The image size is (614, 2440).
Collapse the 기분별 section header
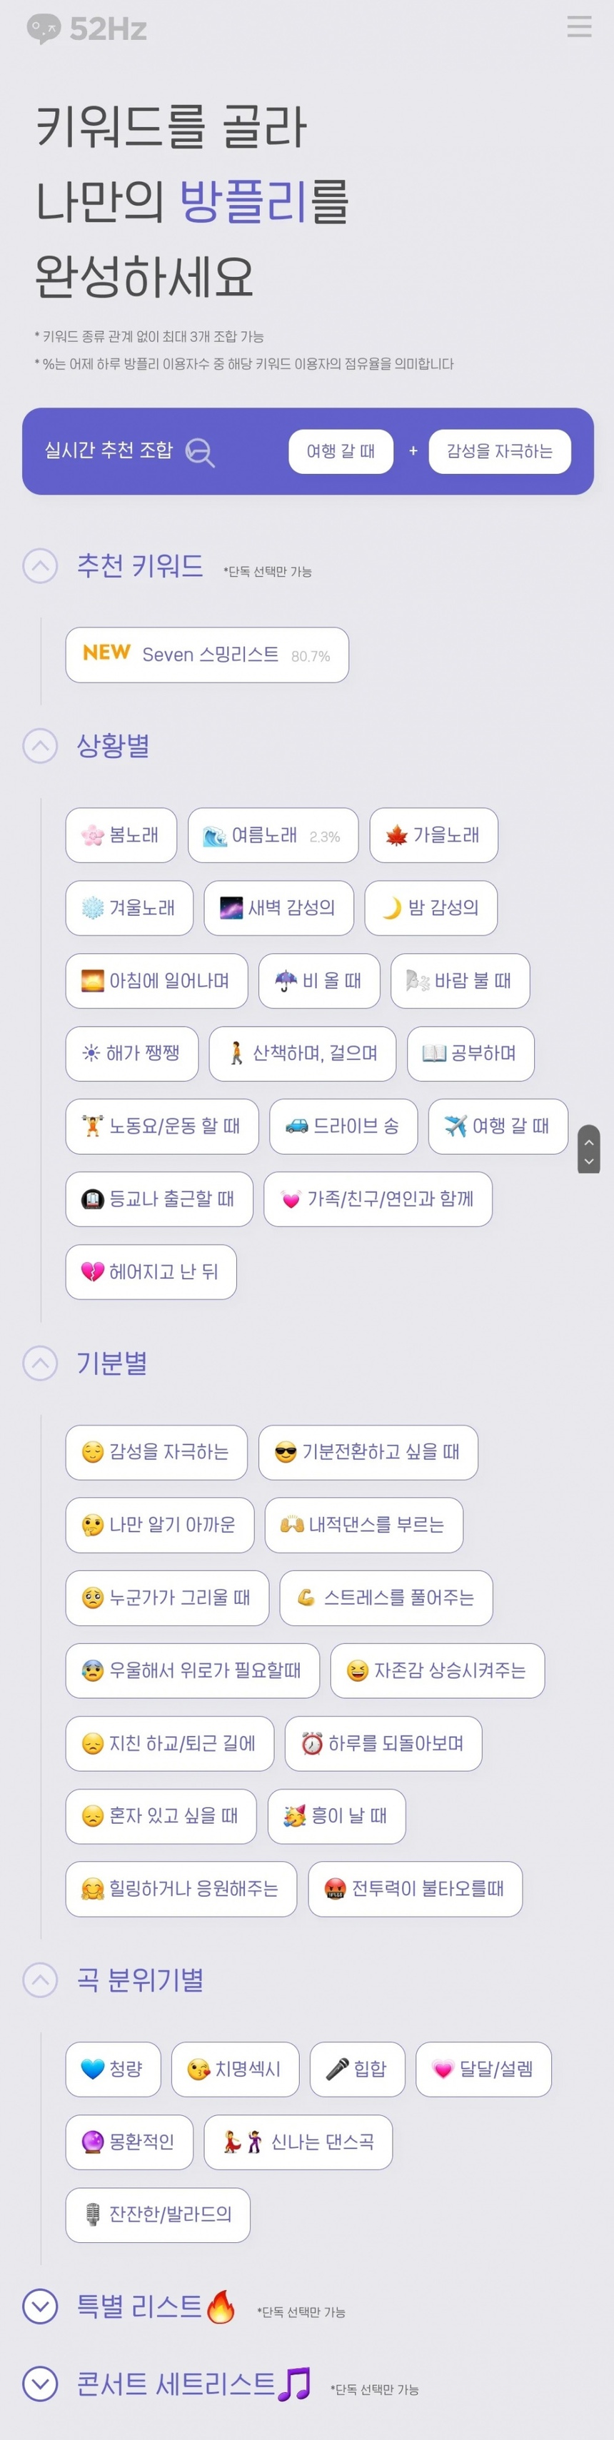coord(39,1363)
